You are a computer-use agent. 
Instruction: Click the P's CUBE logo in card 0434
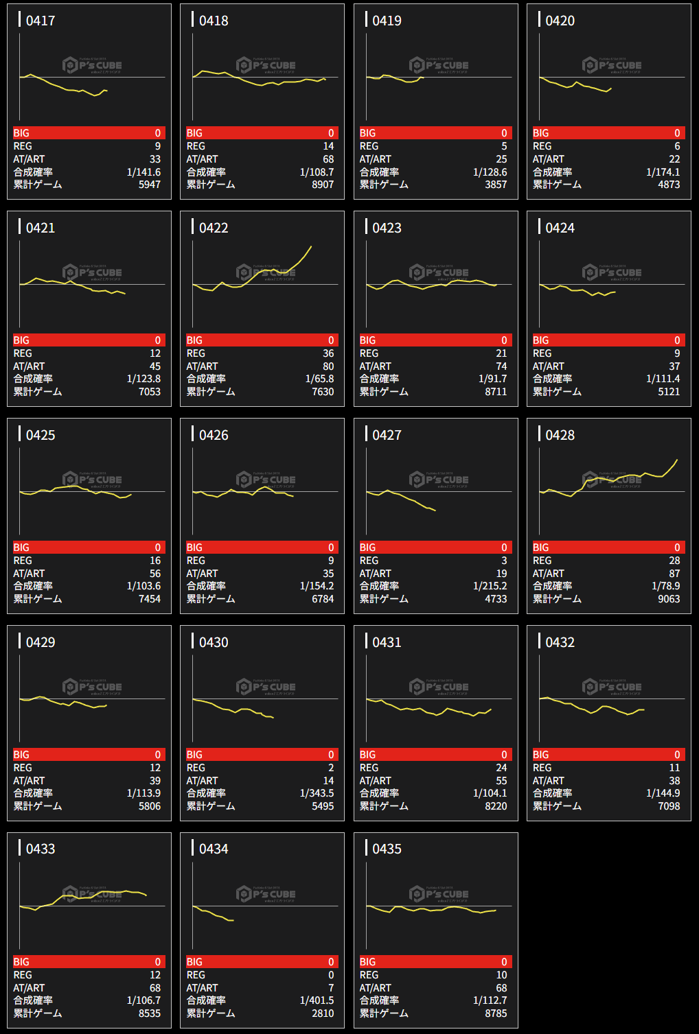click(x=265, y=894)
